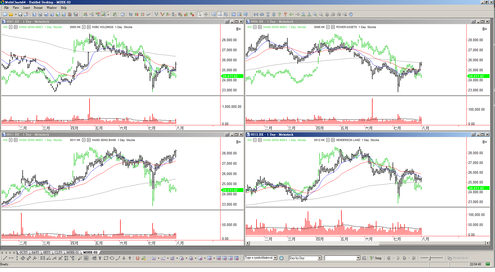The image size is (495, 272).
Task: Click the Jump button
Action: coord(376,258)
